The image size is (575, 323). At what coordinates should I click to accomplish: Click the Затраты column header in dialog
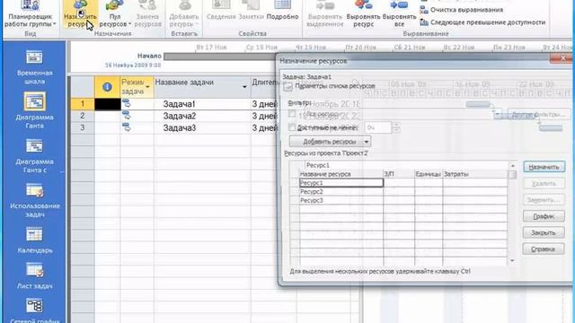[x=475, y=174]
